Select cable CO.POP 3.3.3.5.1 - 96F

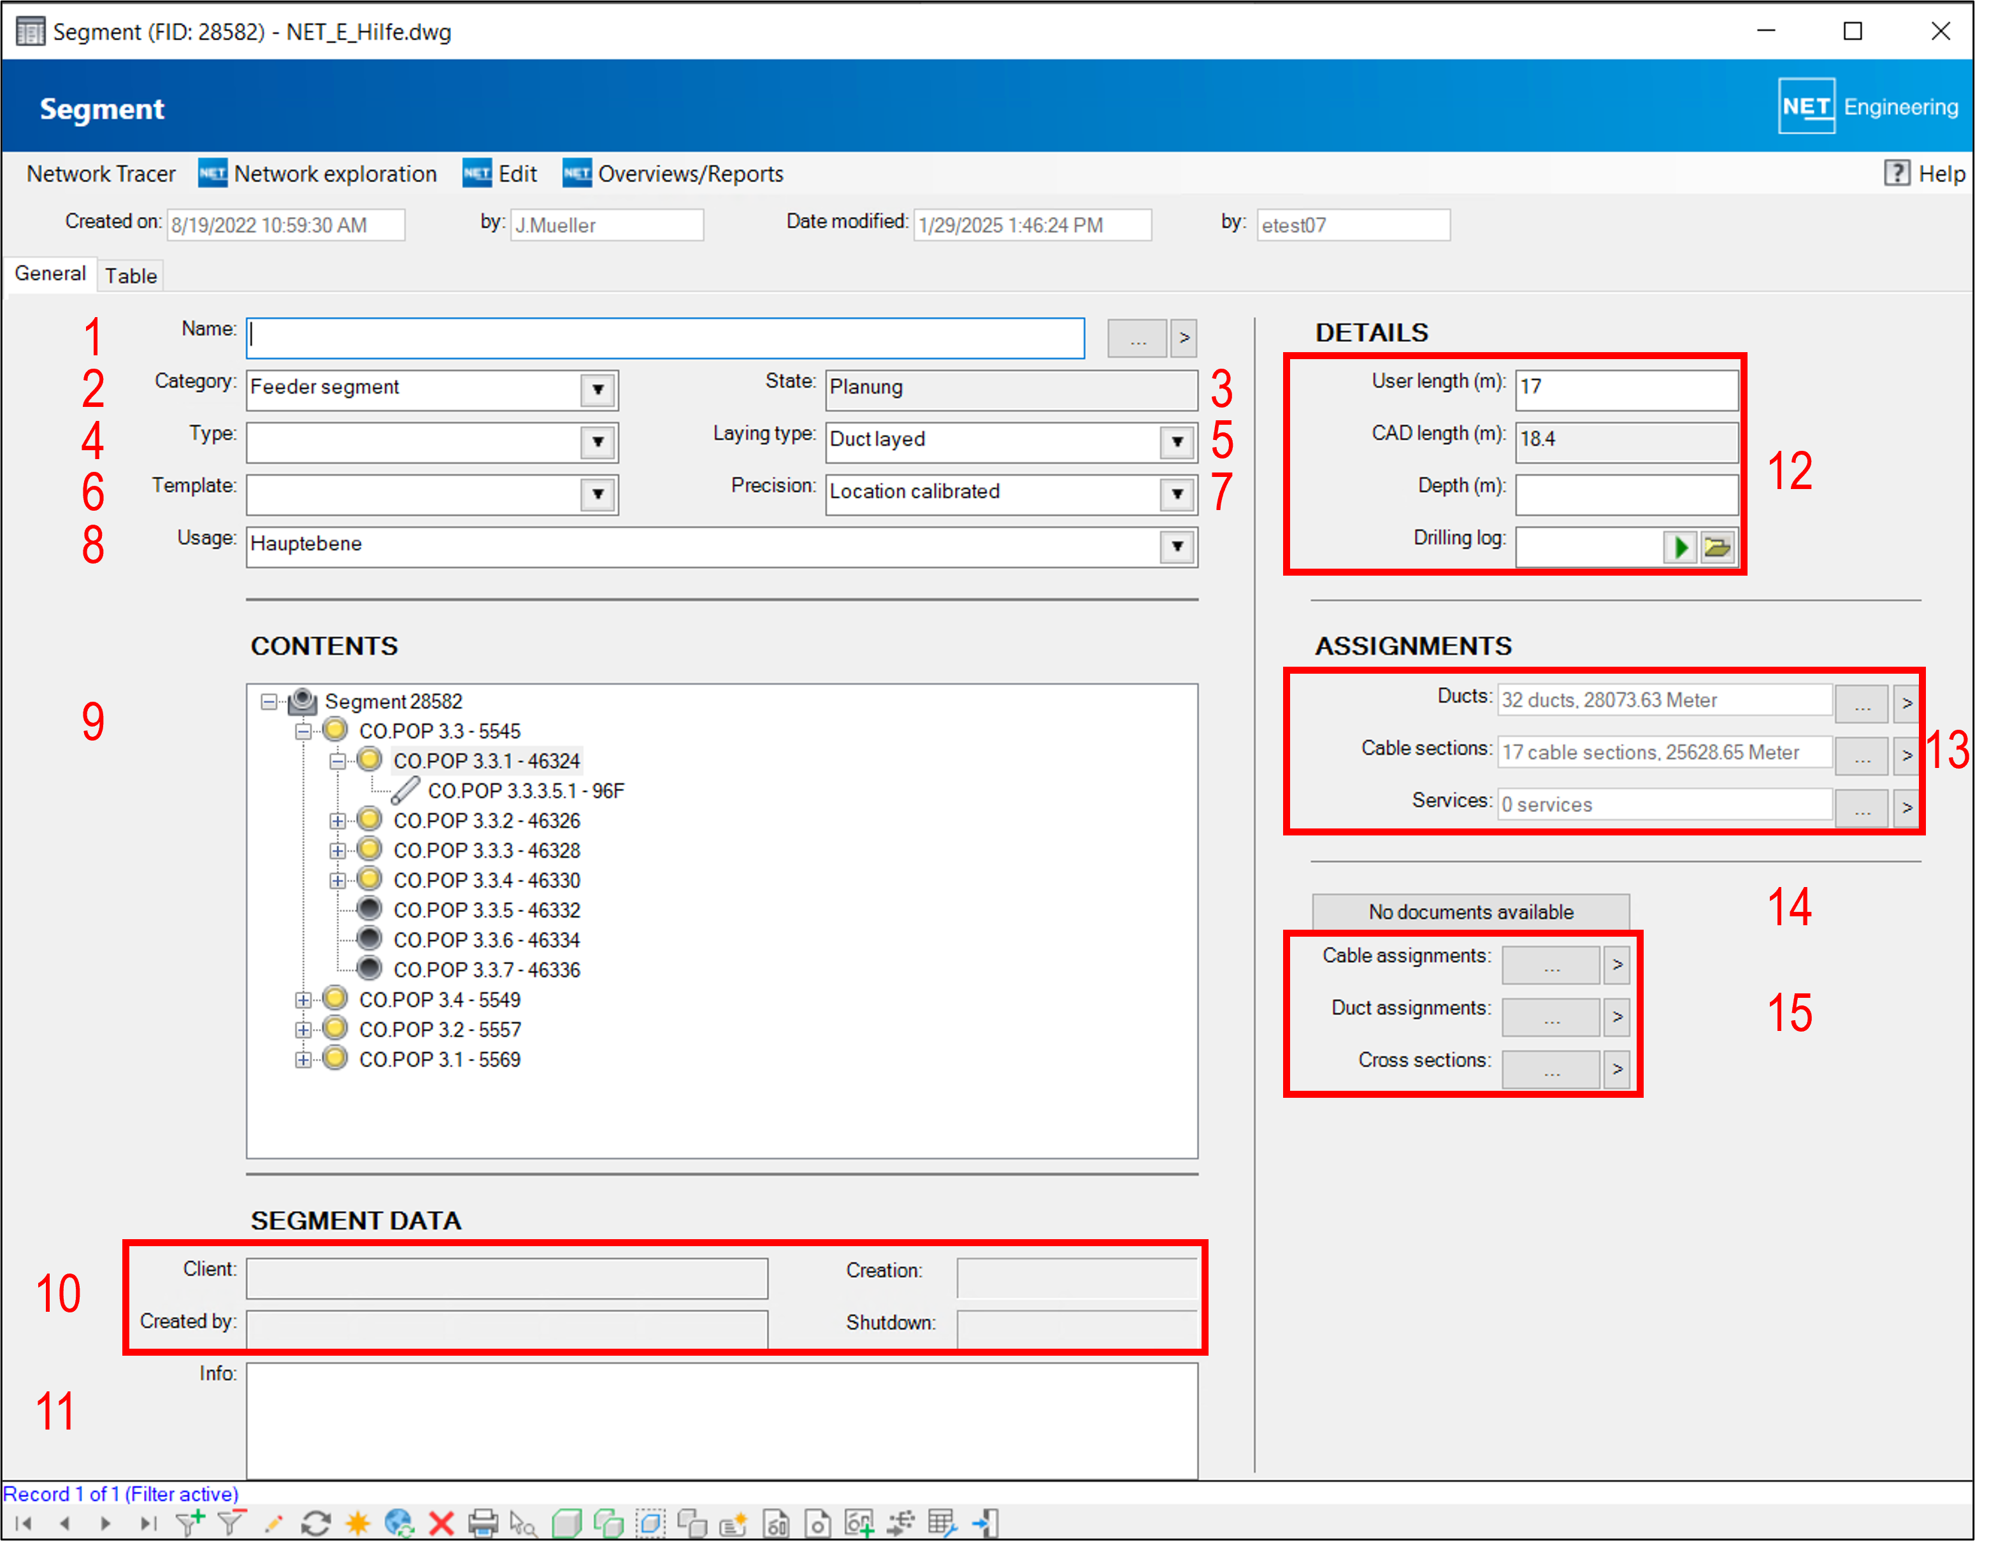tap(526, 791)
